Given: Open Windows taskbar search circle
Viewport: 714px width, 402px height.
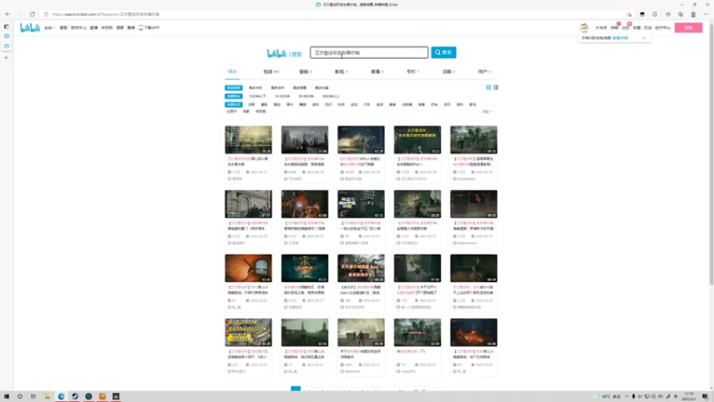Looking at the screenshot, I should point(20,397).
